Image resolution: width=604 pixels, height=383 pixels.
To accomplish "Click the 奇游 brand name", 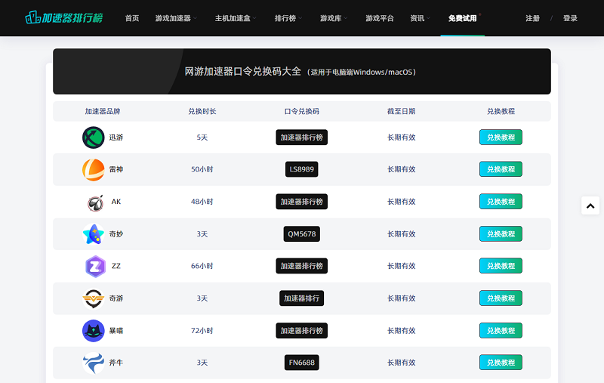I will [x=116, y=298].
